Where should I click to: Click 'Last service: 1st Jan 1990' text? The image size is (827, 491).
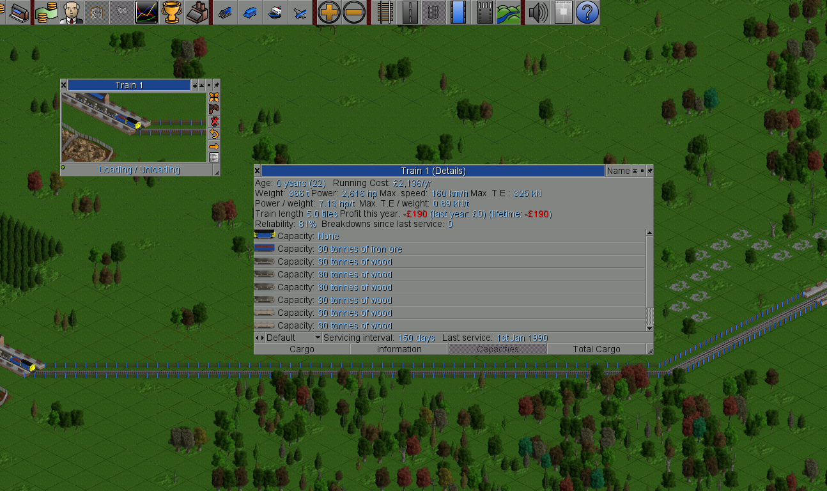tap(495, 338)
